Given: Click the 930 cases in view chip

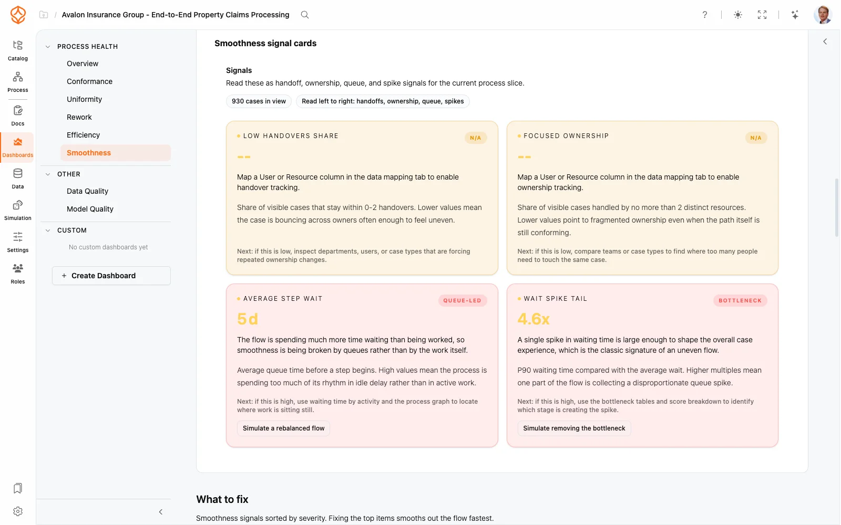Looking at the screenshot, I should (259, 101).
